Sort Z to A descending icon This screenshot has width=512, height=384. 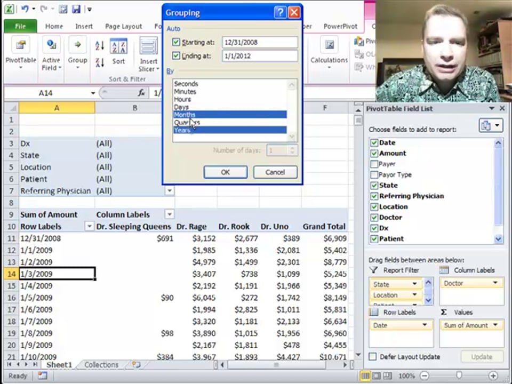100,62
